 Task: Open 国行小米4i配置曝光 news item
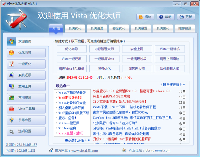[121, 134]
